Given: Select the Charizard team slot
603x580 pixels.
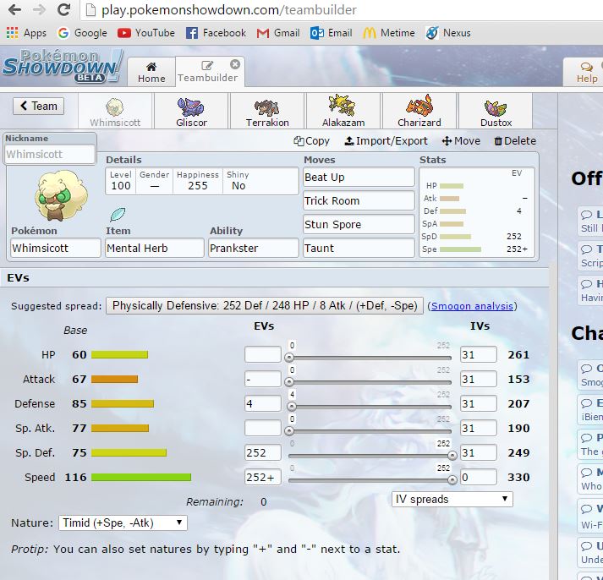Looking at the screenshot, I should [419, 111].
